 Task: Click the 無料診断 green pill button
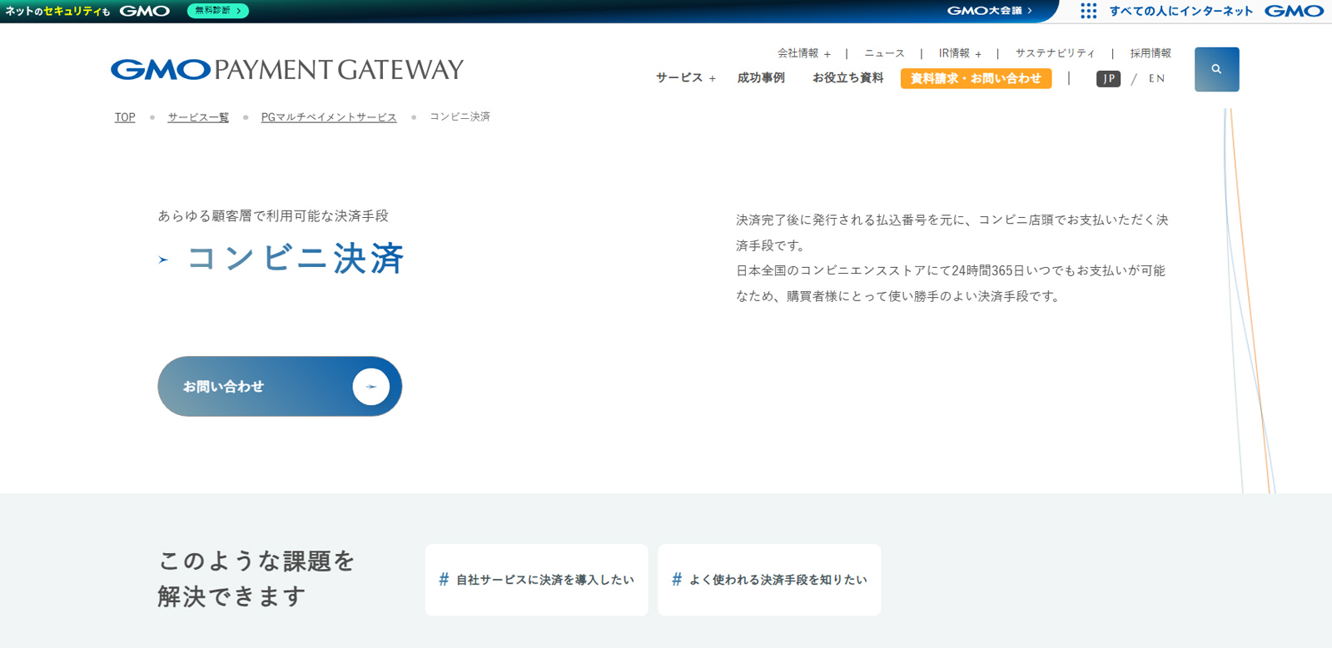[x=218, y=11]
